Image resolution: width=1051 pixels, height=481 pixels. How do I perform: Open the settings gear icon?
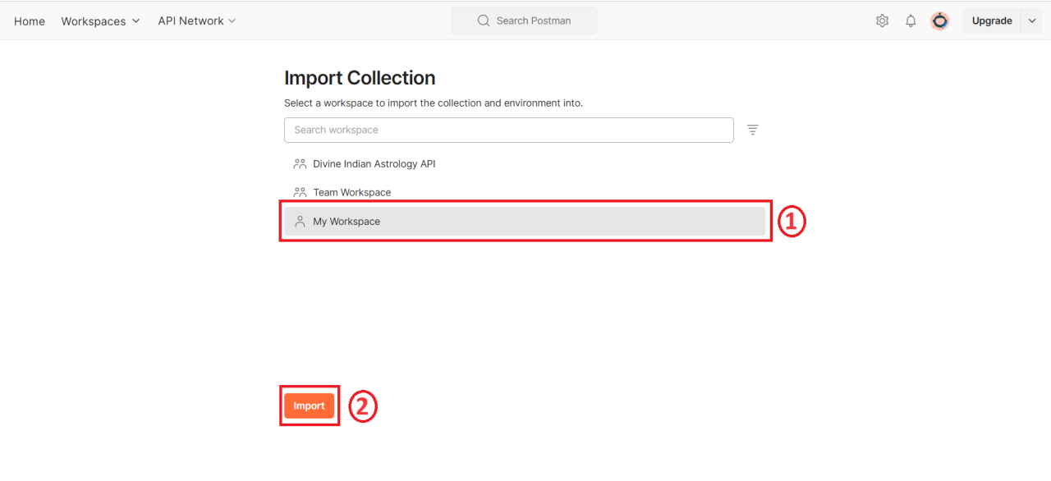point(882,21)
